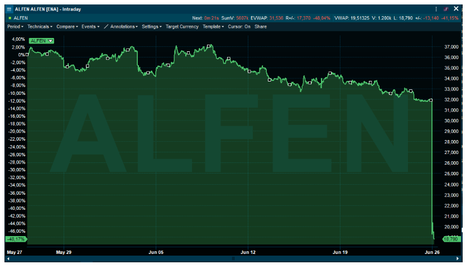Close the ALFEN Intraday window
This screenshot has width=466, height=269.
tap(456, 9)
